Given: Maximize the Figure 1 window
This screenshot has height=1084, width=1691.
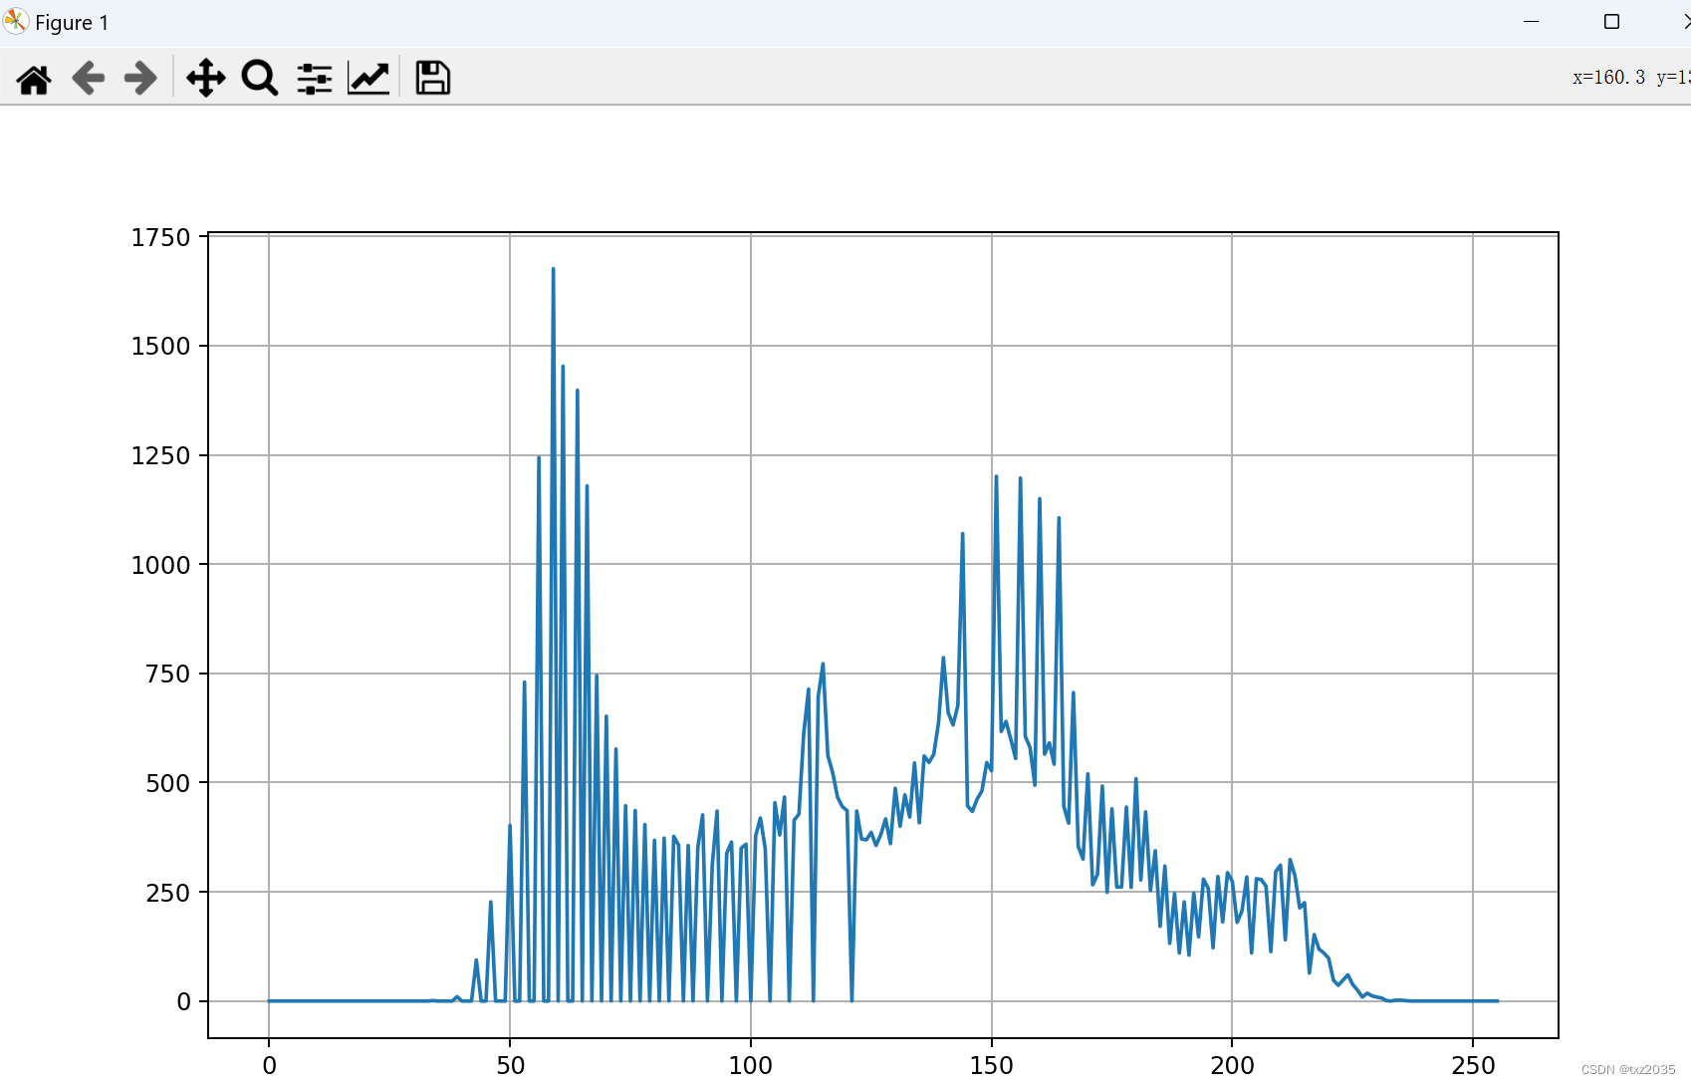Looking at the screenshot, I should click(x=1611, y=22).
